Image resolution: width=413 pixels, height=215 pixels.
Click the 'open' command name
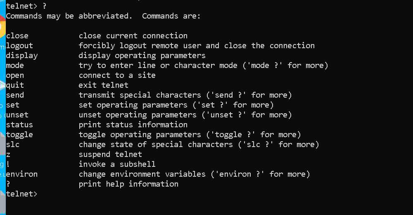(15, 75)
